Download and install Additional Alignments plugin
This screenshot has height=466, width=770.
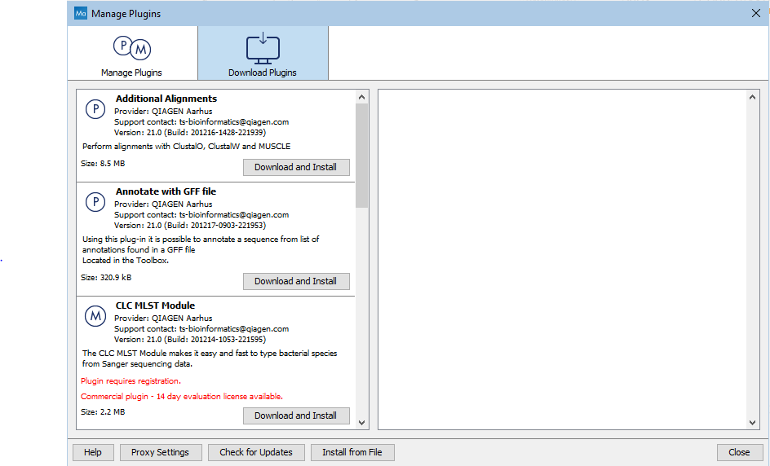(295, 167)
